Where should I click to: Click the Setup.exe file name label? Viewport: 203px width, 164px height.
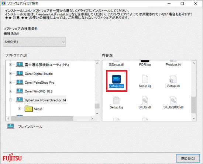[x=116, y=86]
